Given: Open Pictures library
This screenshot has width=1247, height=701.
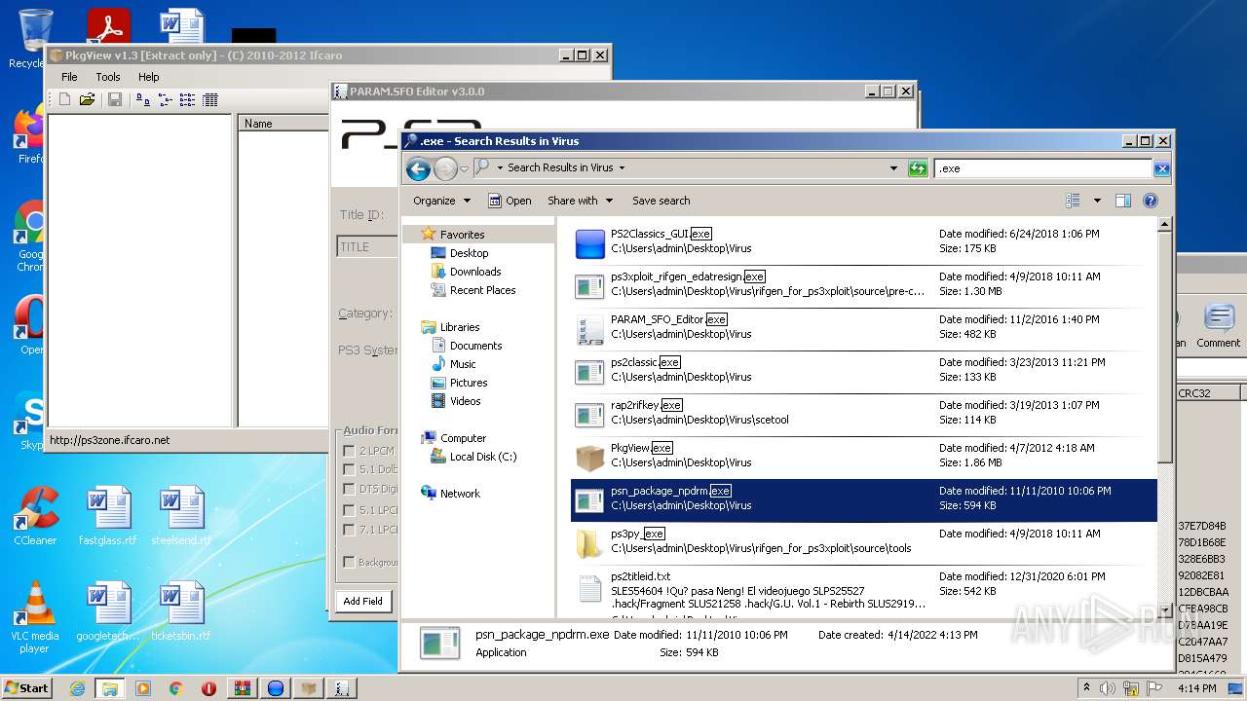Looking at the screenshot, I should click(x=469, y=383).
